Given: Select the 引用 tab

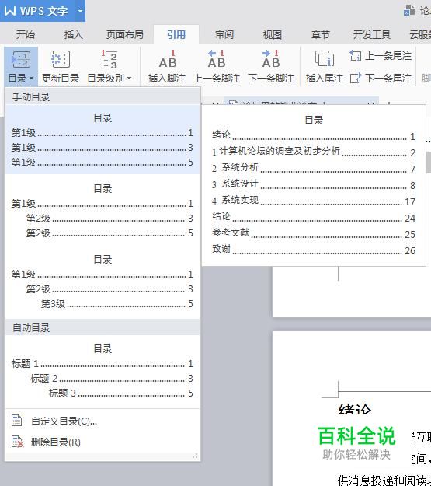Looking at the screenshot, I should click(176, 34).
